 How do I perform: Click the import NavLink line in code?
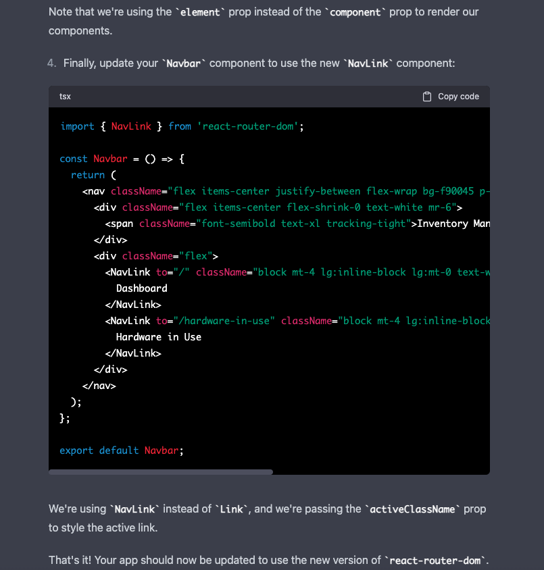(182, 126)
